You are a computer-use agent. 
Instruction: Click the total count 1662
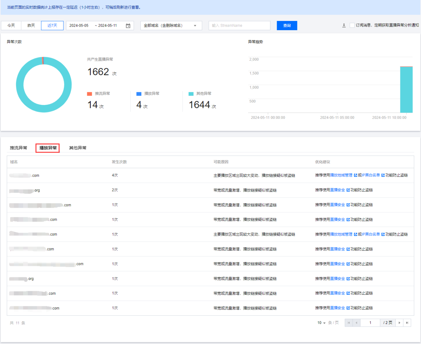point(98,72)
